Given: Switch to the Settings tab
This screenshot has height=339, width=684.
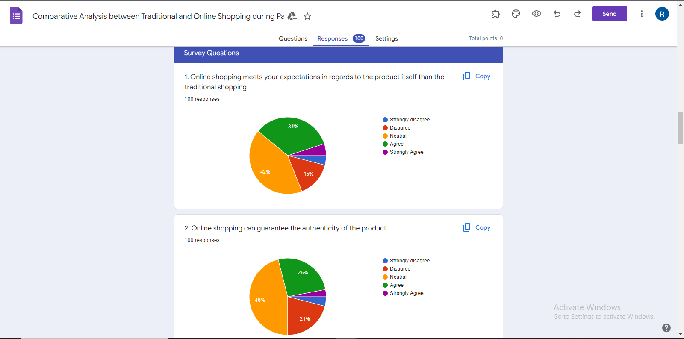Looking at the screenshot, I should [386, 38].
